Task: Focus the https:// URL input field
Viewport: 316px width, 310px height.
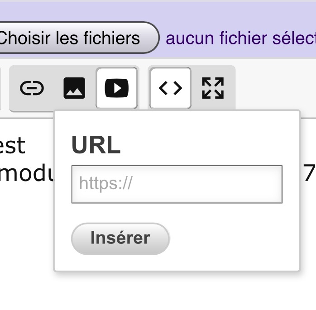Action: [x=177, y=184]
